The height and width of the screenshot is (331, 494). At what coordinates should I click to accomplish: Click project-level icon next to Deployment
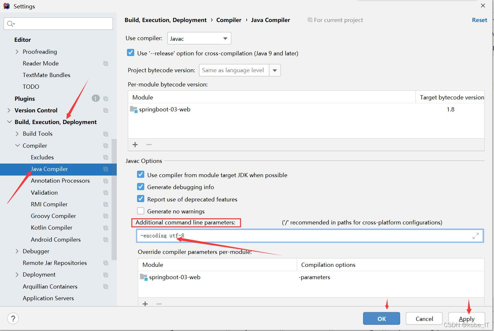click(106, 275)
